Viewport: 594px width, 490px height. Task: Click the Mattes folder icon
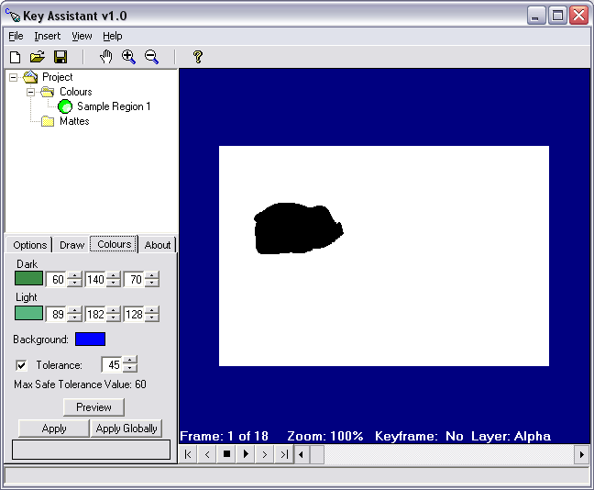tap(48, 121)
